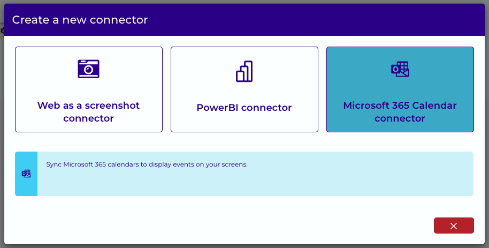Click the Outlook calendar icon in highlighted card
This screenshot has height=248, width=489.
click(400, 69)
